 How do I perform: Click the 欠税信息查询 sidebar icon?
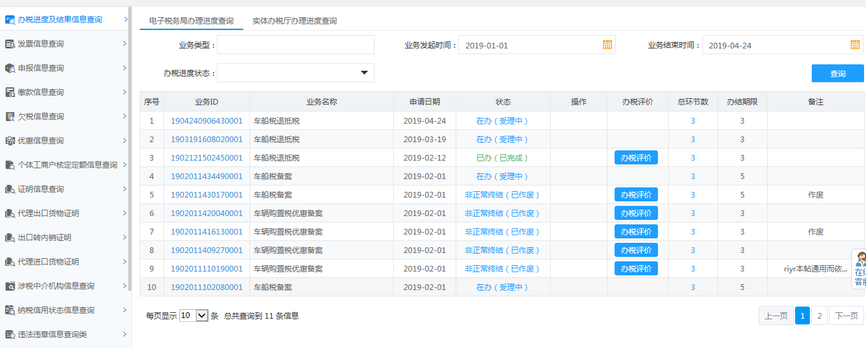pos(10,117)
